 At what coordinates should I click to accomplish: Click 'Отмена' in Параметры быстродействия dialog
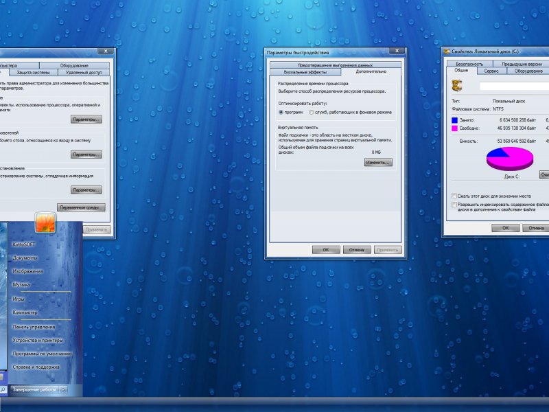pyautogui.click(x=357, y=250)
